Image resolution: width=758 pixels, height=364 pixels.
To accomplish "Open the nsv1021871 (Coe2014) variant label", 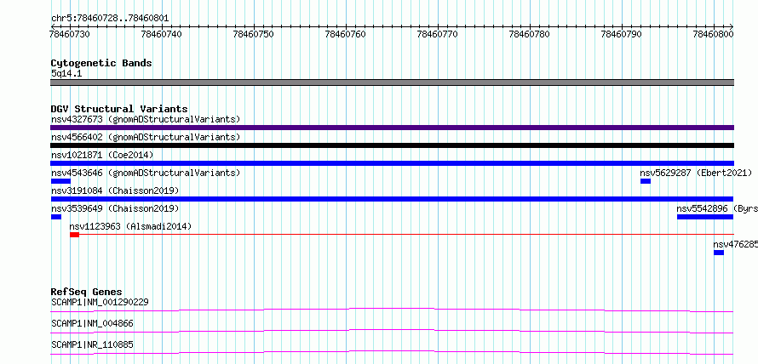I will [x=102, y=155].
